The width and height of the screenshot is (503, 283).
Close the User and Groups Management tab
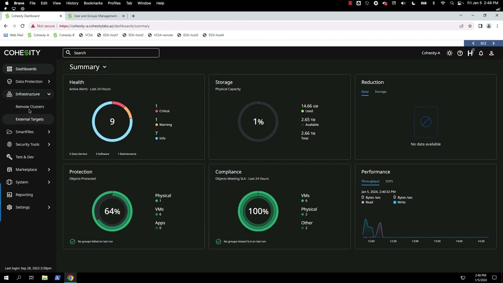click(123, 16)
